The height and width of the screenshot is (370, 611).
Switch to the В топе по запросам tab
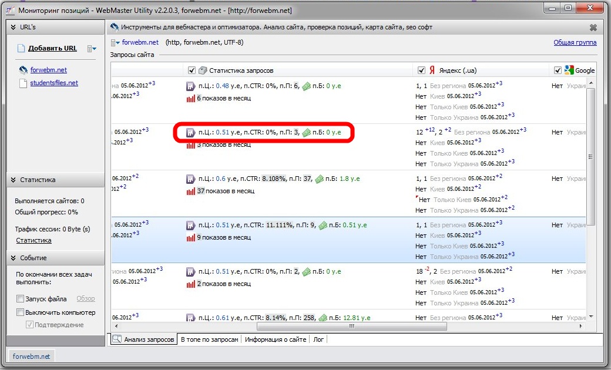[x=210, y=339]
